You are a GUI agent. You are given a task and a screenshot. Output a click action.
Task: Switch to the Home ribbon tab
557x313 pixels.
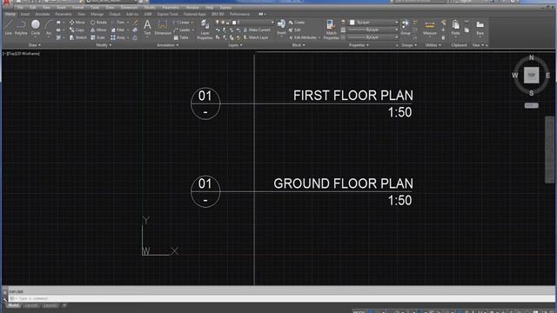click(10, 14)
